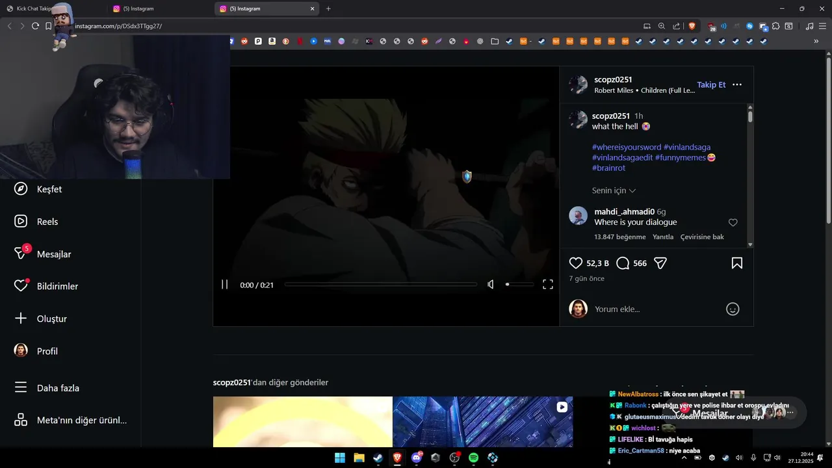Open the extensions puzzle icon
The image size is (832, 468).
[x=775, y=26]
